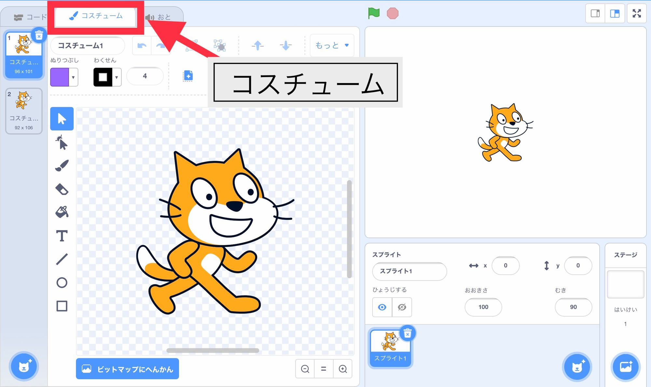The height and width of the screenshot is (387, 651).
Task: Select the Rectangle tool
Action: (62, 306)
